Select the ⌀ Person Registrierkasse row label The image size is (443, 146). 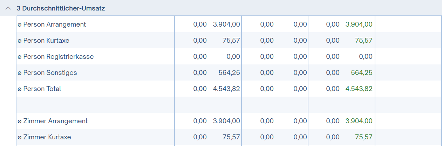pyautogui.click(x=56, y=57)
